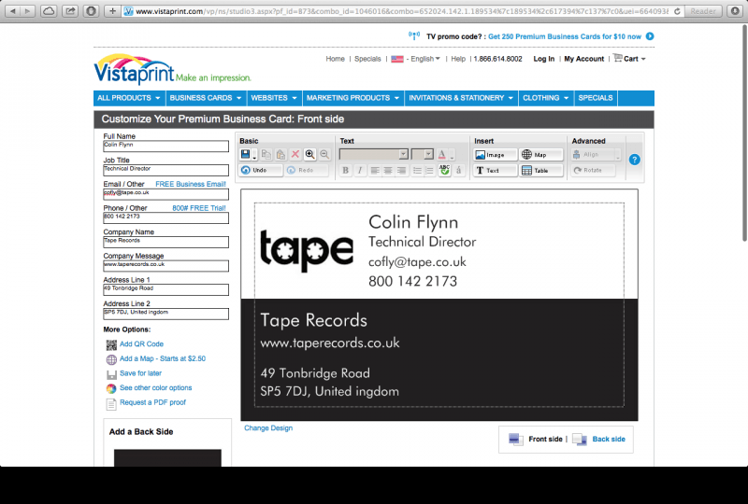The image size is (748, 504).
Task: Click the QR code icon
Action: point(111,345)
